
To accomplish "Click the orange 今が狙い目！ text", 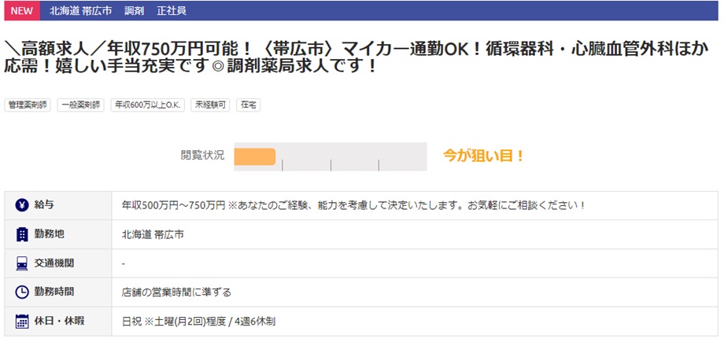I will [x=483, y=156].
